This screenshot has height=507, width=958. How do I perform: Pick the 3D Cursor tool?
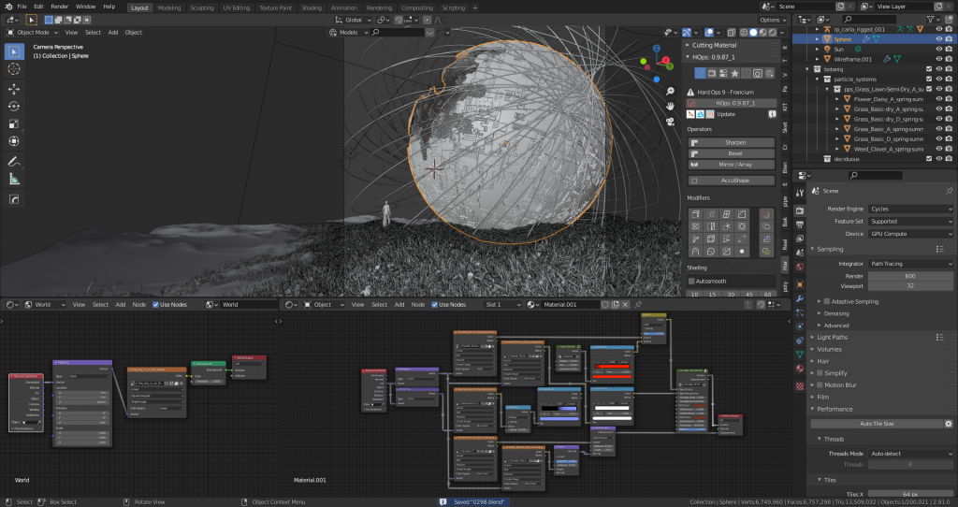click(14, 68)
